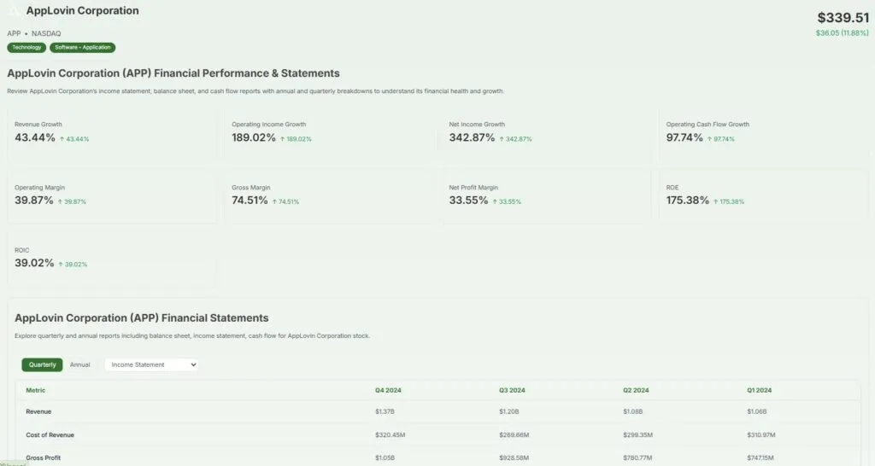Viewport: 875px width, 466px height.
Task: Click the AppLovin logo icon beside the company name
Action: pyautogui.click(x=15, y=12)
